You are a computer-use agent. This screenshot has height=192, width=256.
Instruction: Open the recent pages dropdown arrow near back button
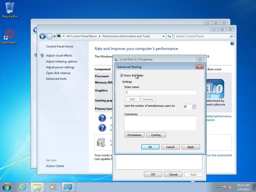tap(54, 36)
